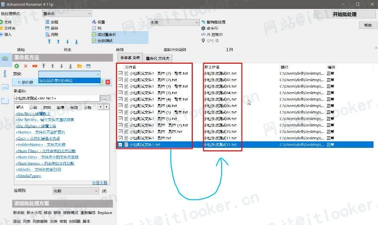Move selected file to top of list
Viewport: 378px width, 225px height.
coord(49,41)
